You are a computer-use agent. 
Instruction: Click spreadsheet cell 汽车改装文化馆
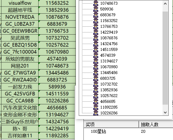[20, 108]
